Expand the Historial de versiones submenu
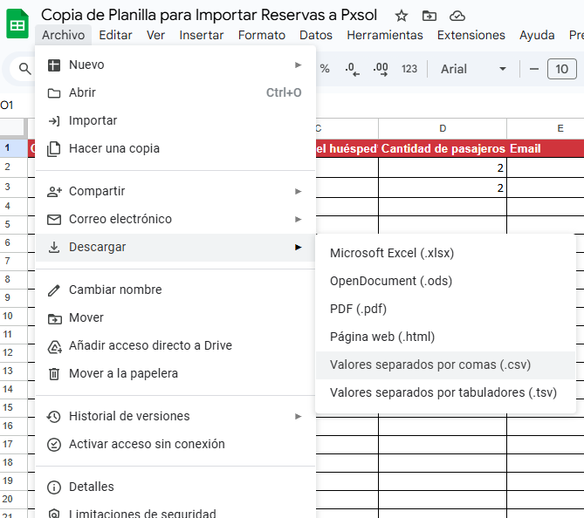 pos(175,416)
